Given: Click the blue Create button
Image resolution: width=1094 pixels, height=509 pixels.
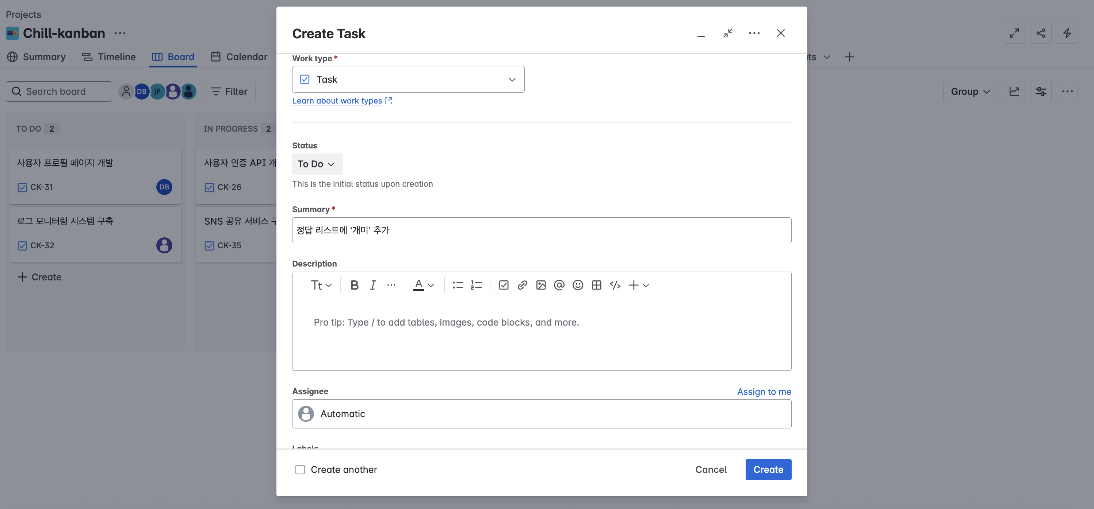Looking at the screenshot, I should pos(768,470).
